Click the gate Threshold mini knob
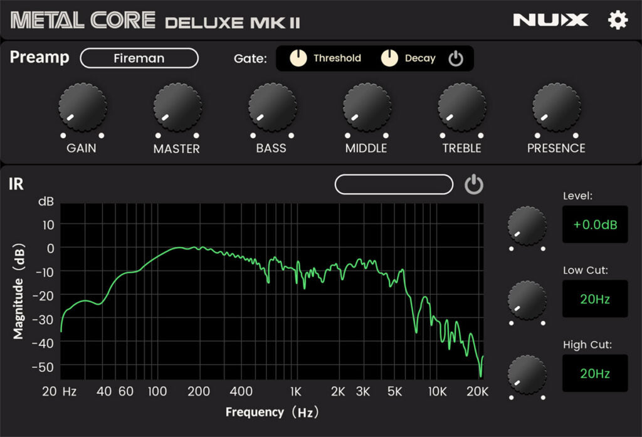 (x=298, y=58)
